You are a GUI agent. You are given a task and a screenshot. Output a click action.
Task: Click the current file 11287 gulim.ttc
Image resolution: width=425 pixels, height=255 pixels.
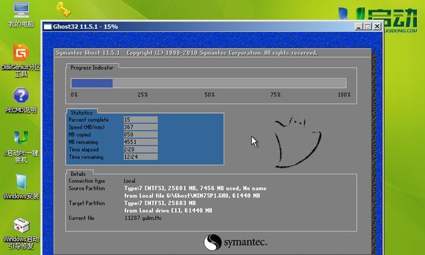coord(143,218)
